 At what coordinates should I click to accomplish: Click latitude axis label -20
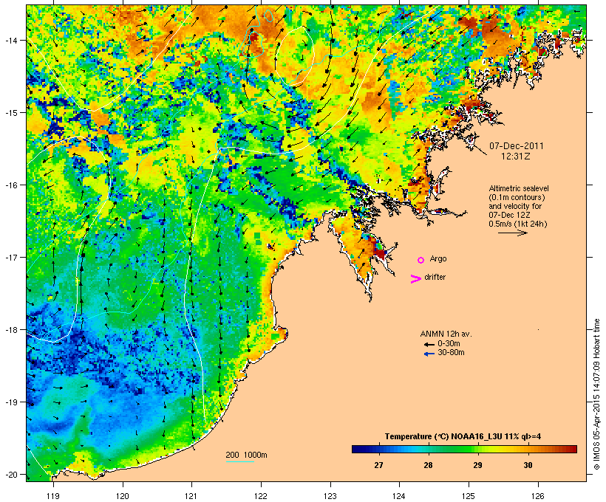click(x=10, y=474)
